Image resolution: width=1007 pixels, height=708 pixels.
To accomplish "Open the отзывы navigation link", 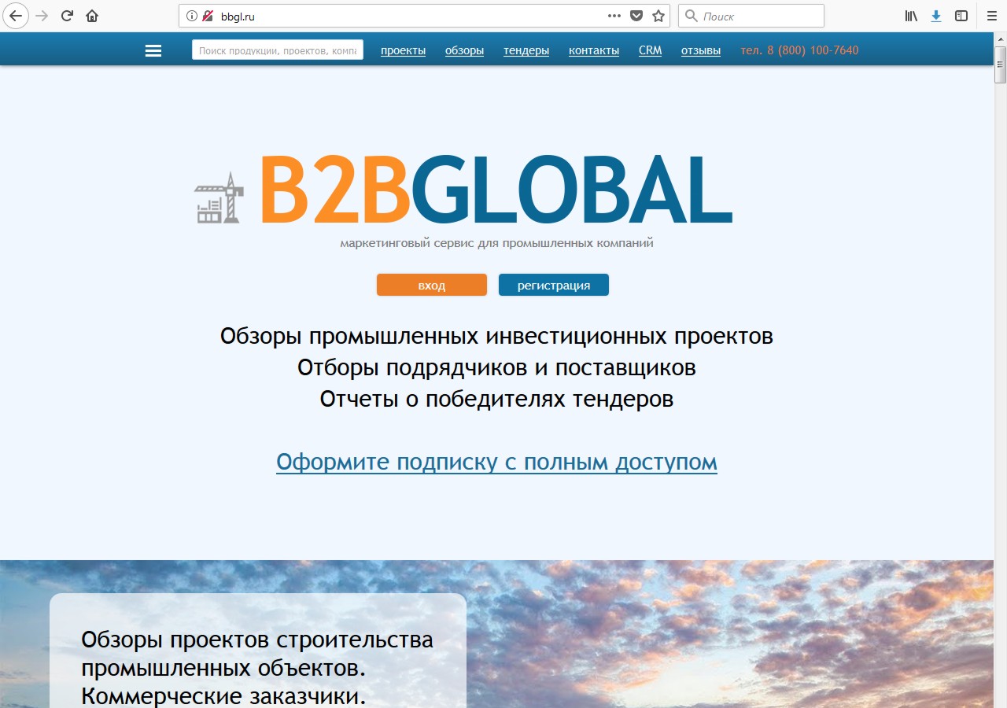I will [x=700, y=50].
